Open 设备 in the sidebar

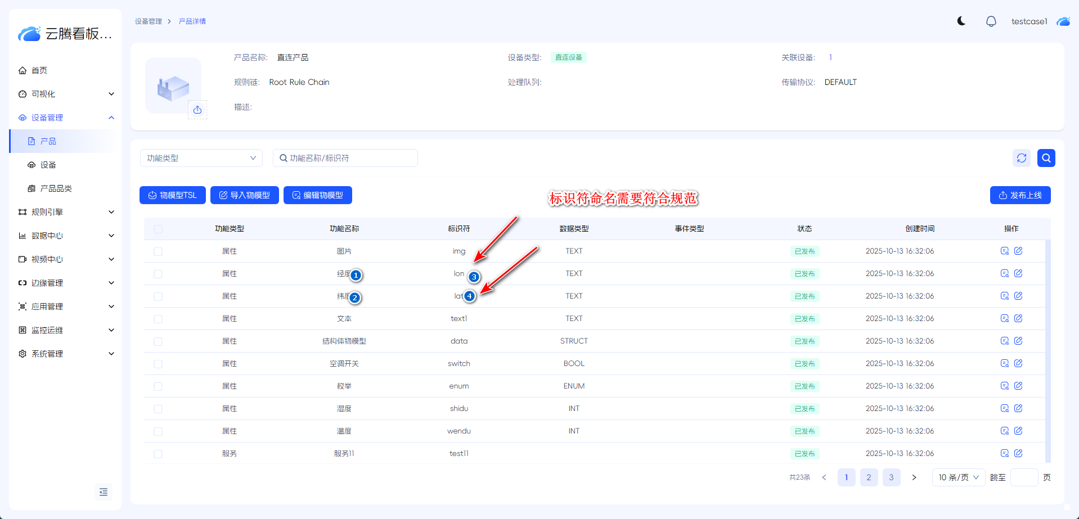pos(48,165)
